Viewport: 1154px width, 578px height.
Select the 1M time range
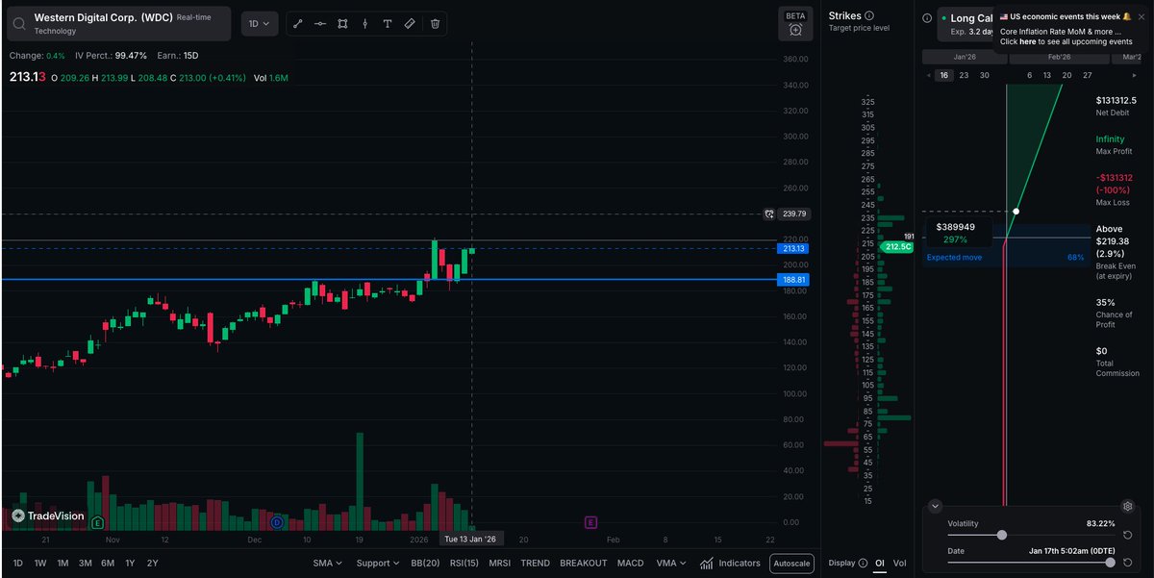tap(63, 563)
